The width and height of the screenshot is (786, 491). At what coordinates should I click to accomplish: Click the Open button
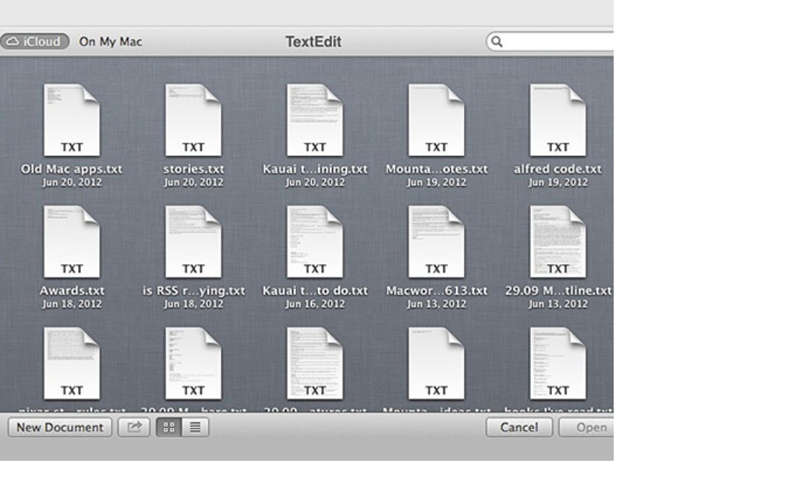[x=589, y=427]
